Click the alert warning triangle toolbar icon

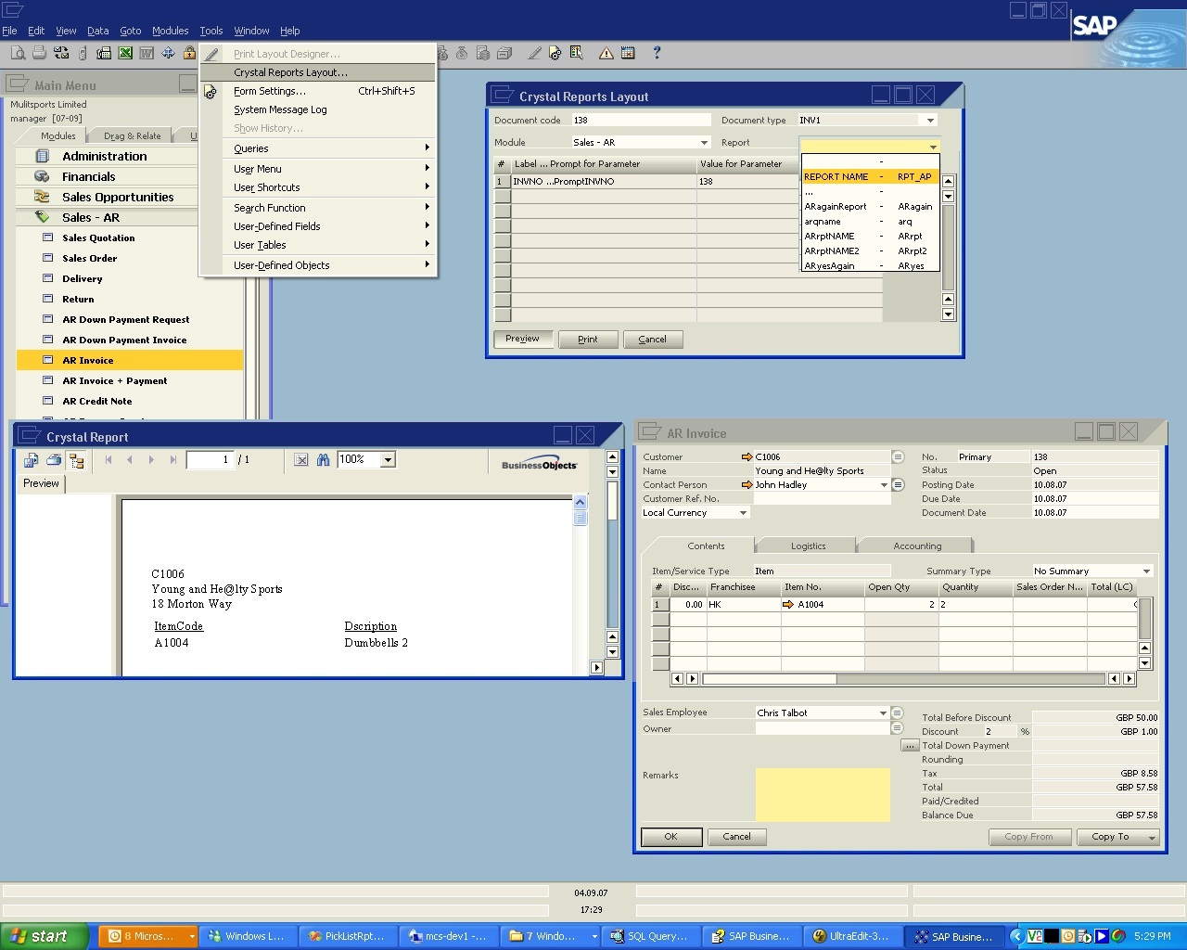[606, 54]
